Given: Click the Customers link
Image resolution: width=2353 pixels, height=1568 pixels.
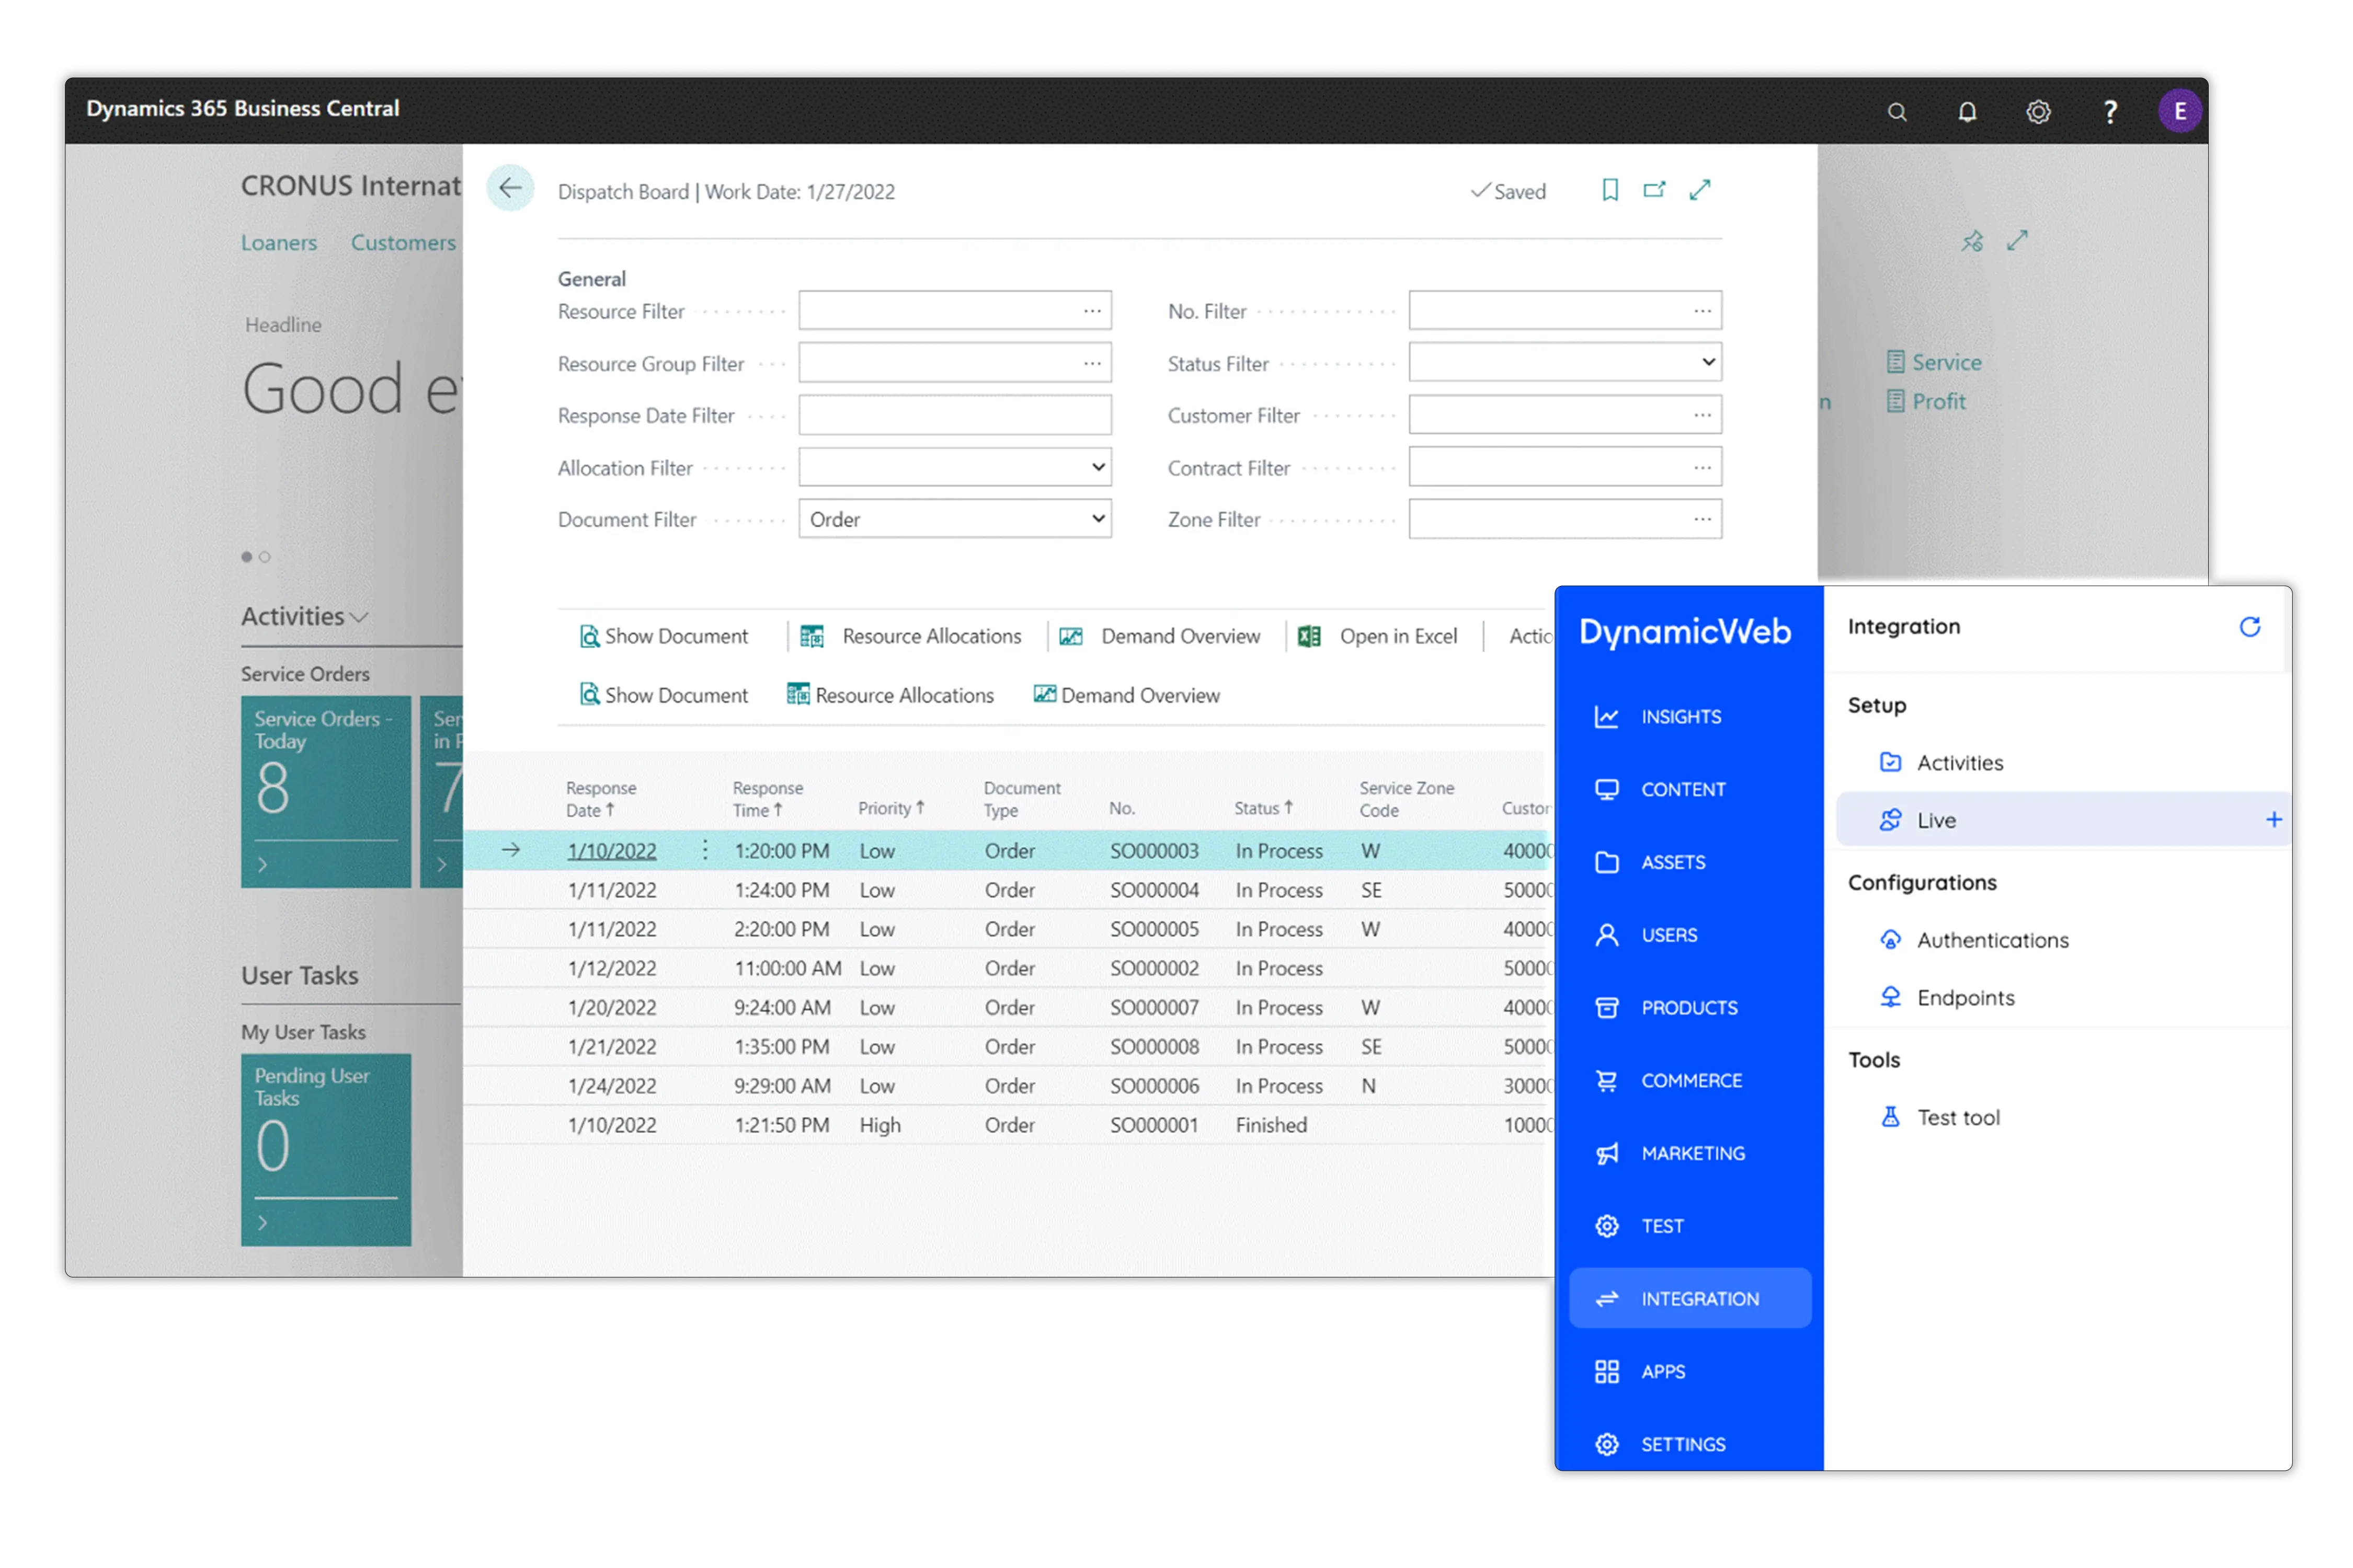Looking at the screenshot, I should (x=402, y=243).
